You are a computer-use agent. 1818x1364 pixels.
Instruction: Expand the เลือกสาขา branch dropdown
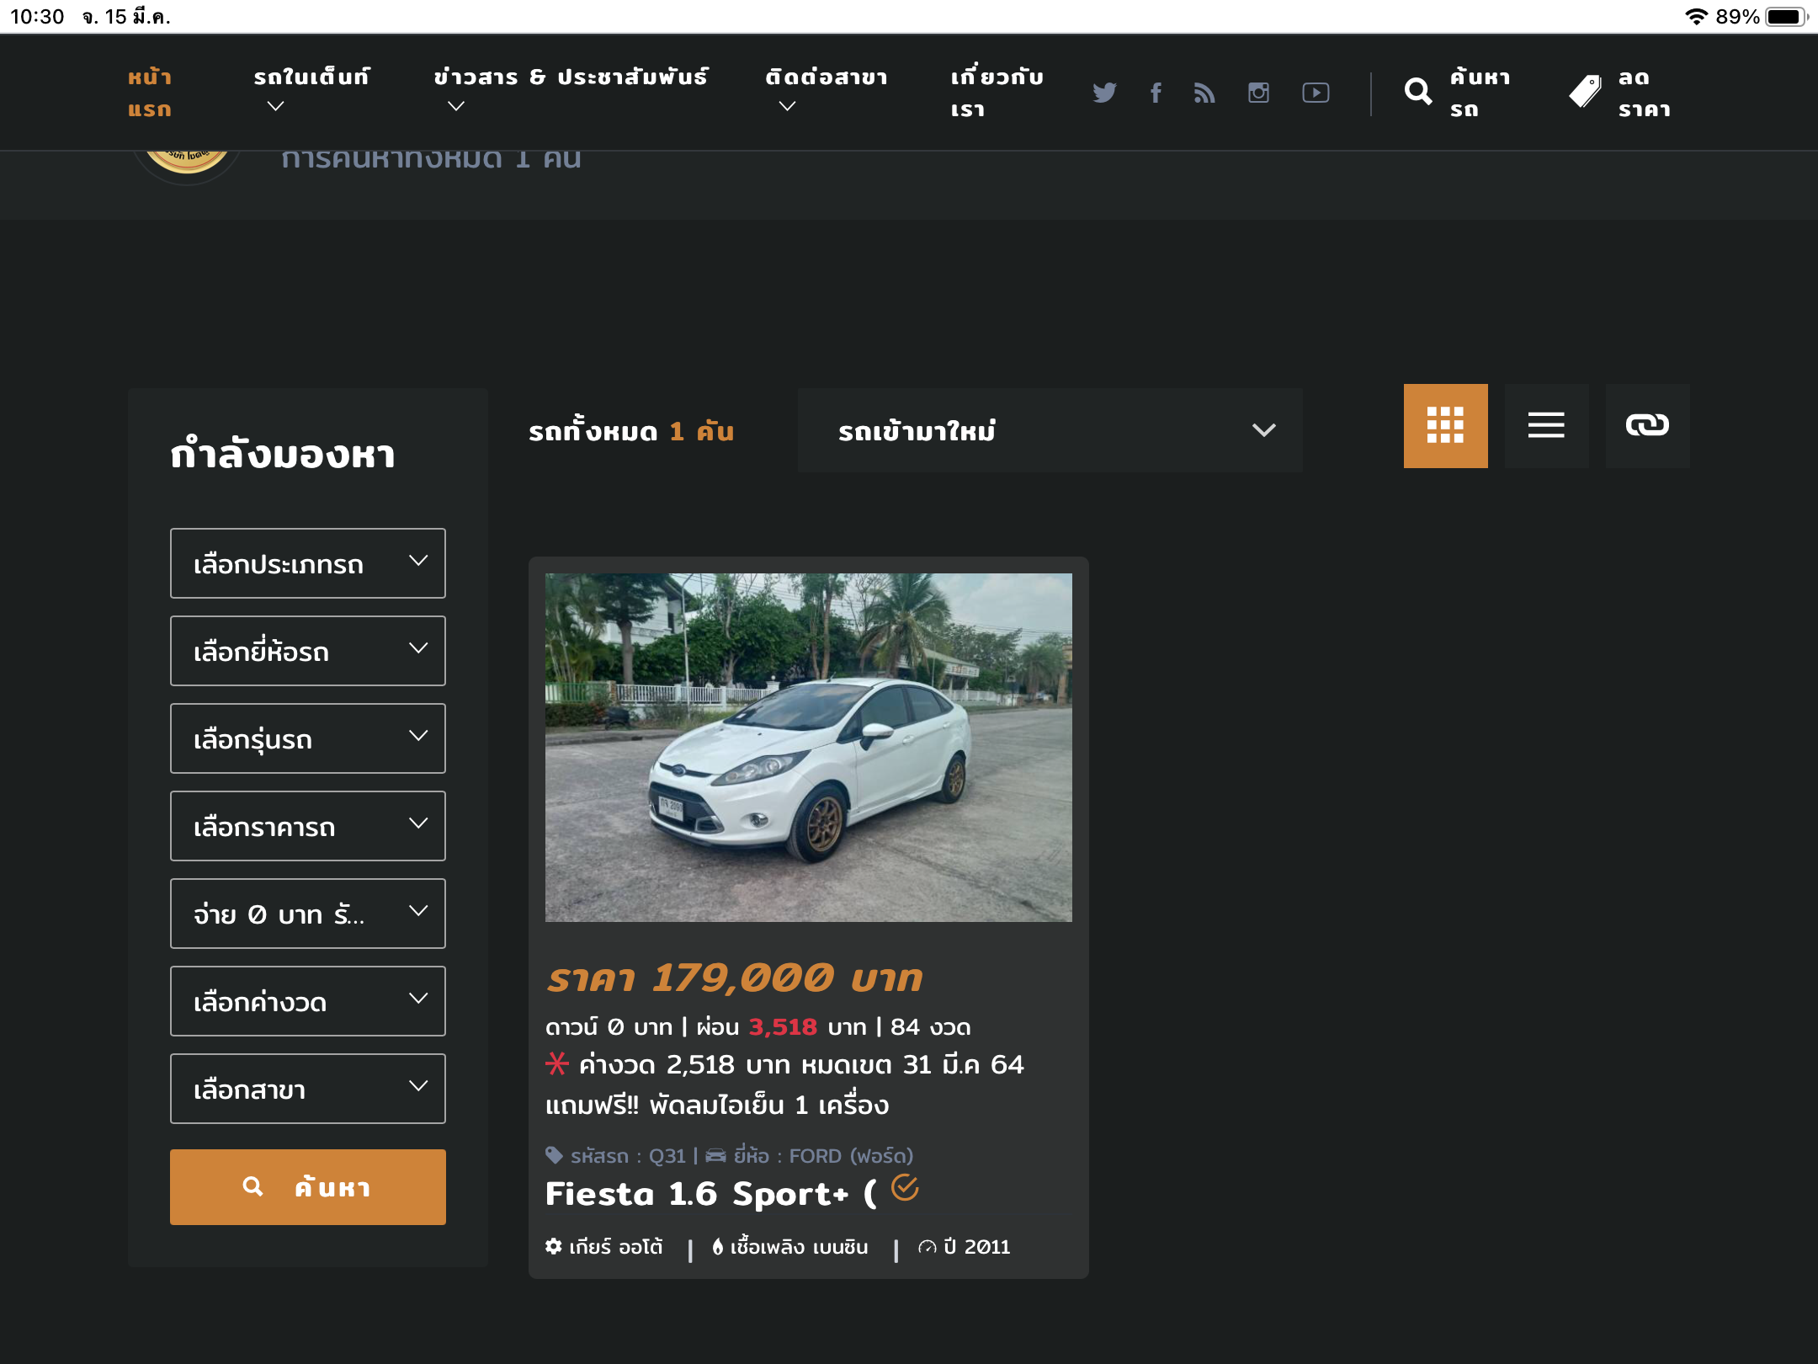308,1089
